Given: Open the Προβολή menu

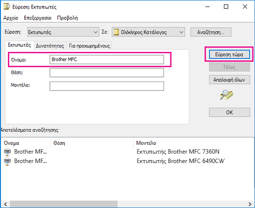Looking at the screenshot, I should coord(67,18).
